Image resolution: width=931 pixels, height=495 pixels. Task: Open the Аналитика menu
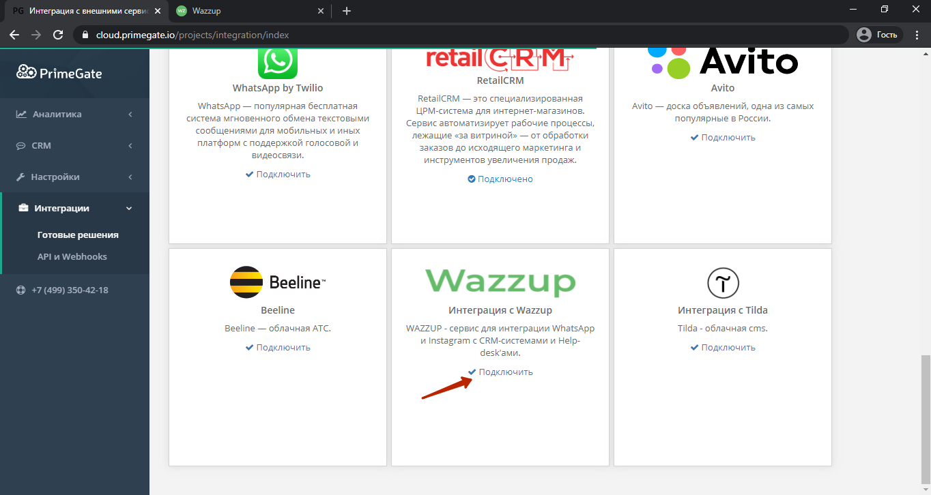pyautogui.click(x=57, y=114)
